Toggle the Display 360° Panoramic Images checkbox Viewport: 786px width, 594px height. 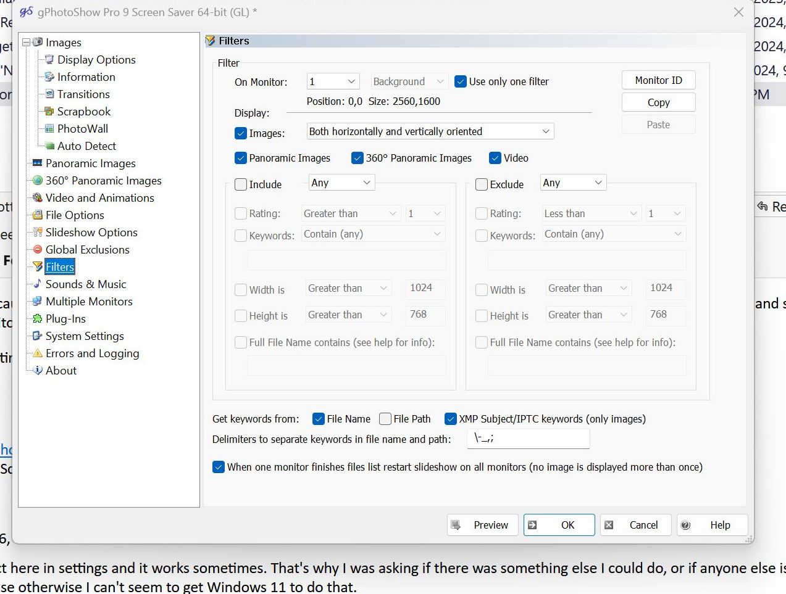coord(357,158)
